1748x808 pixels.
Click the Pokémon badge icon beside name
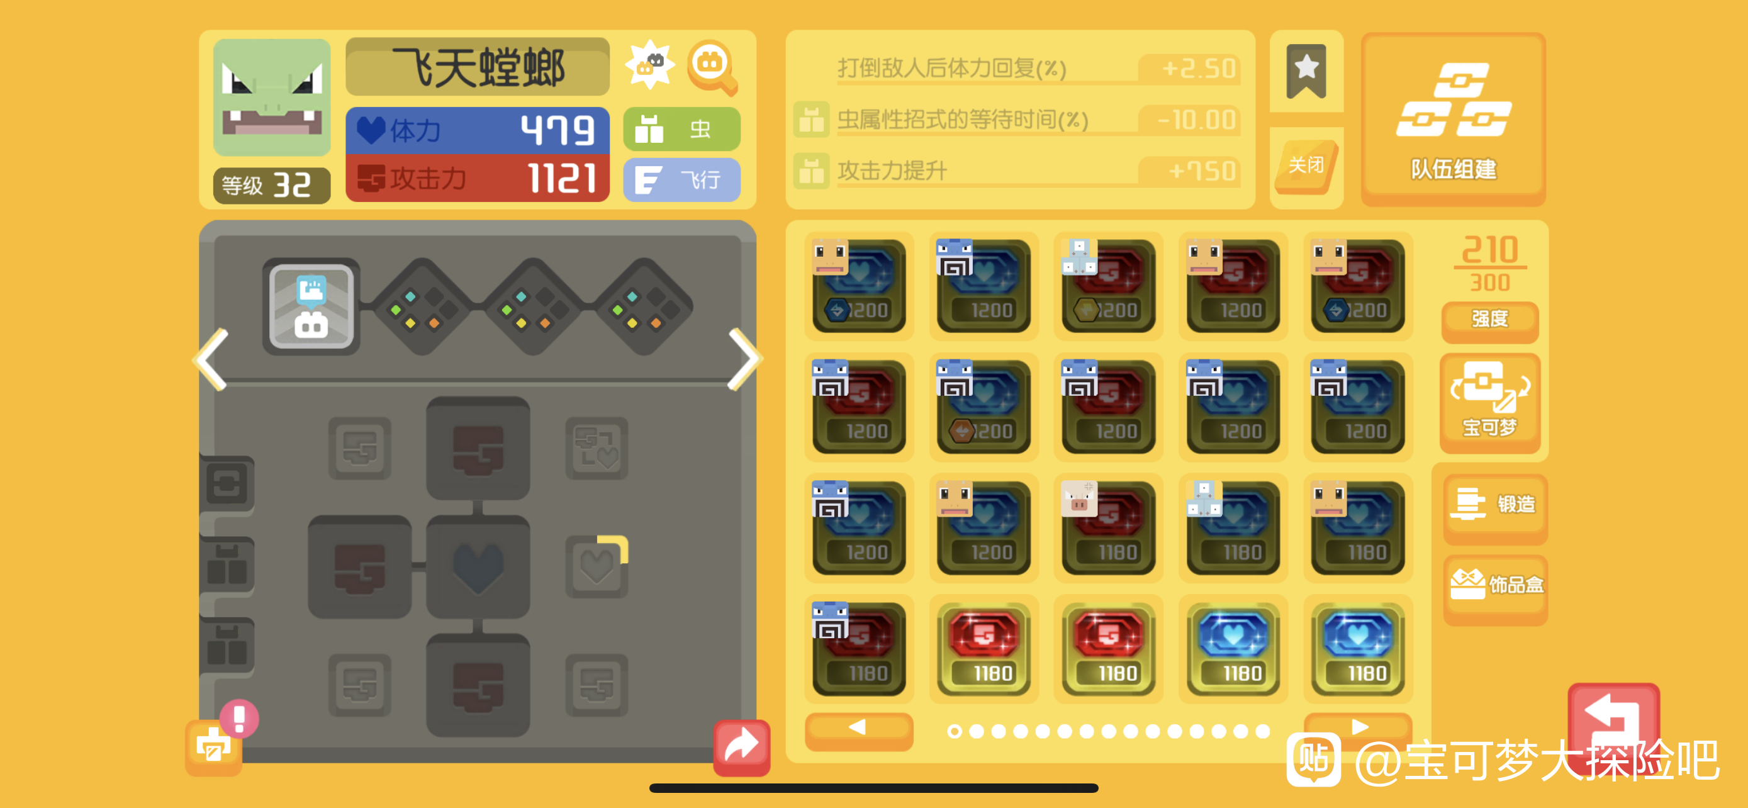[x=649, y=65]
